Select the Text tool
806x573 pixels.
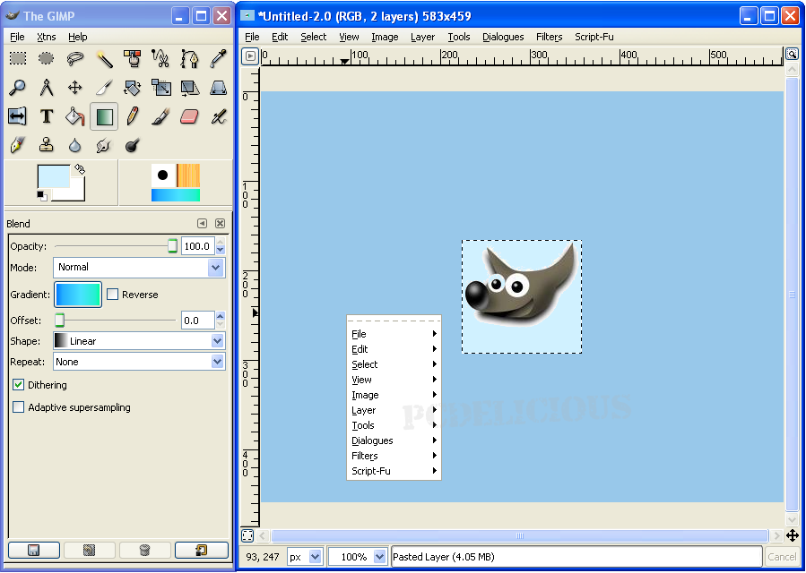[x=47, y=116]
